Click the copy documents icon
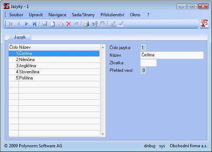Viewport: 212px width, 152px height. [x=60, y=24]
